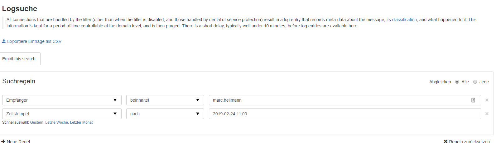Open the Empfänger field dropdown
This screenshot has height=143, width=496.
(x=62, y=100)
